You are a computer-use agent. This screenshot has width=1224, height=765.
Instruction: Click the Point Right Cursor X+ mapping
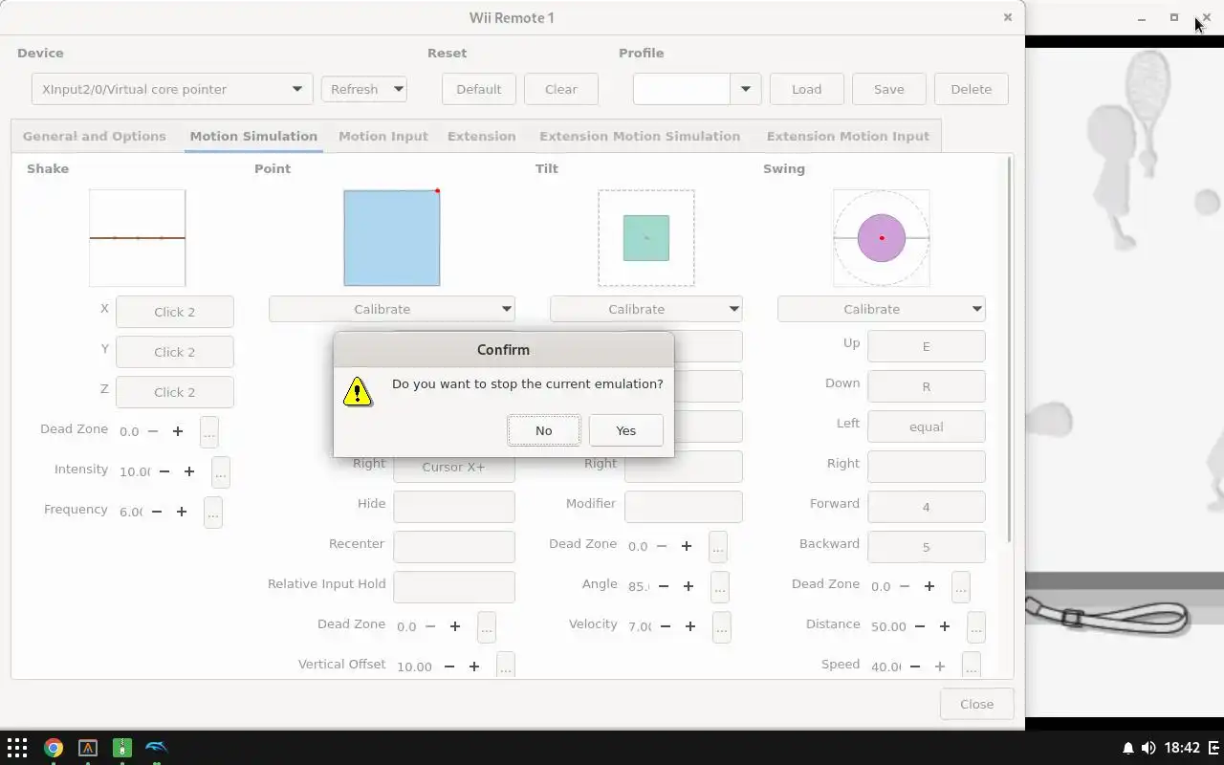coord(454,468)
